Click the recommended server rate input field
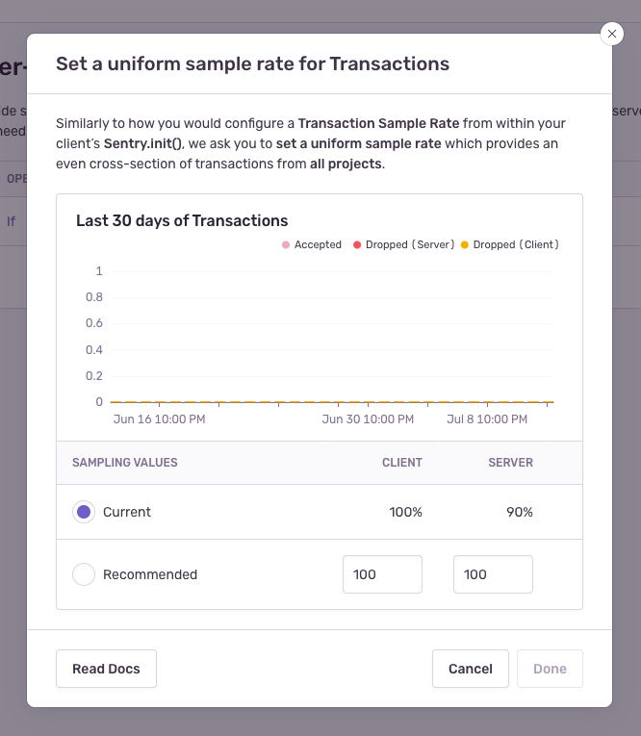 (493, 574)
